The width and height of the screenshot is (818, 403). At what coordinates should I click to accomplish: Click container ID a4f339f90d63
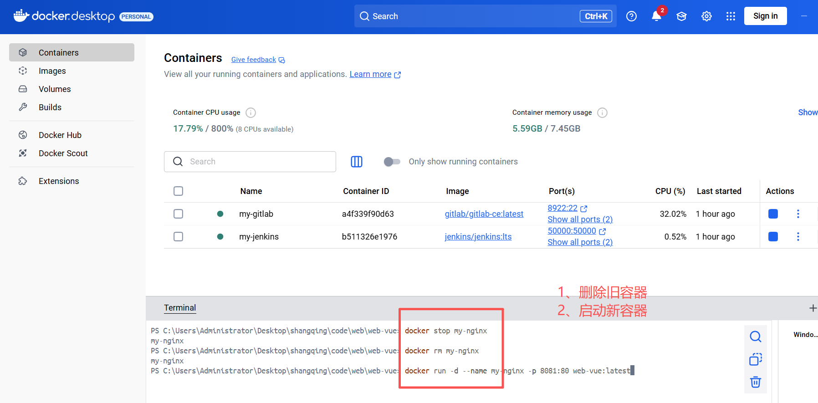pos(368,214)
